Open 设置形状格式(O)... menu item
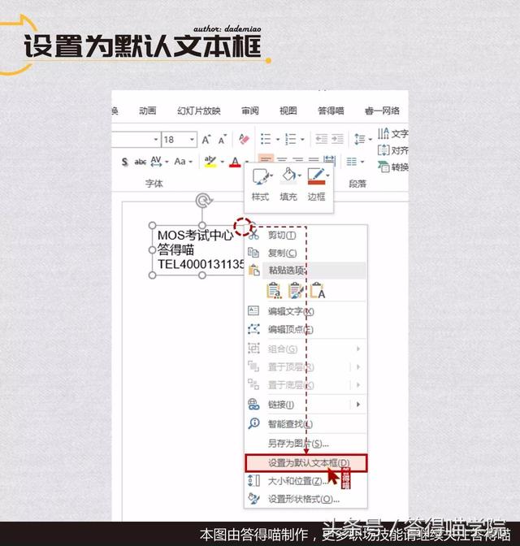The image size is (520, 546). pos(305,500)
